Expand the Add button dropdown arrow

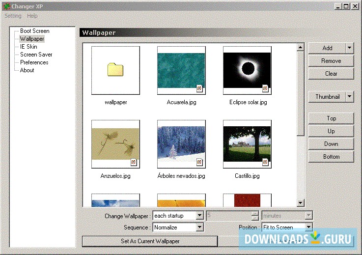point(350,48)
